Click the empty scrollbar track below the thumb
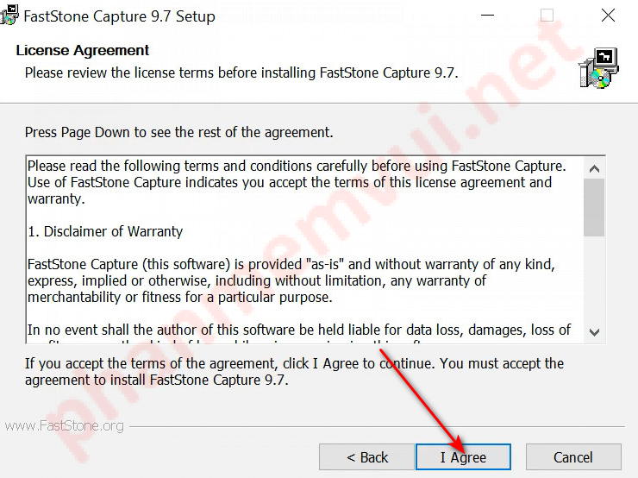Screen dimensions: 638x478 tap(594, 280)
